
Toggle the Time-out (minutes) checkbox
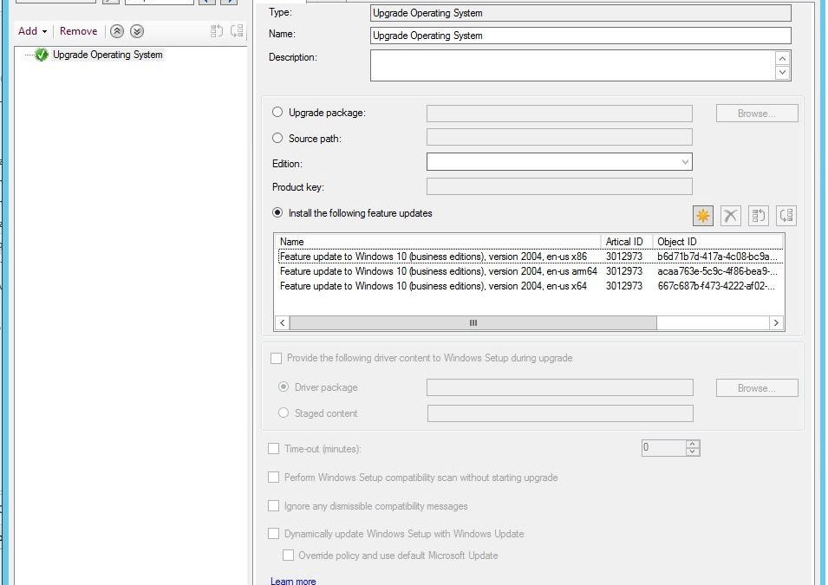pos(273,449)
